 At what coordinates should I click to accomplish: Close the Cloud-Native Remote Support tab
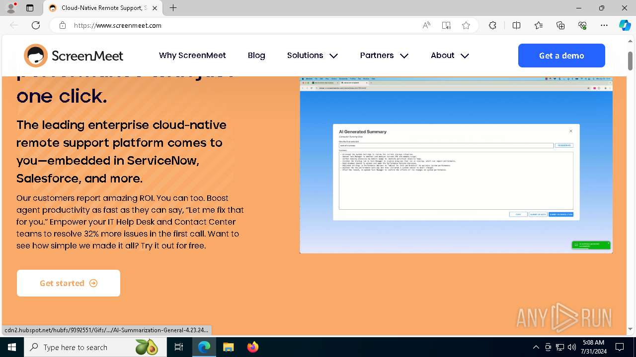pyautogui.click(x=155, y=8)
